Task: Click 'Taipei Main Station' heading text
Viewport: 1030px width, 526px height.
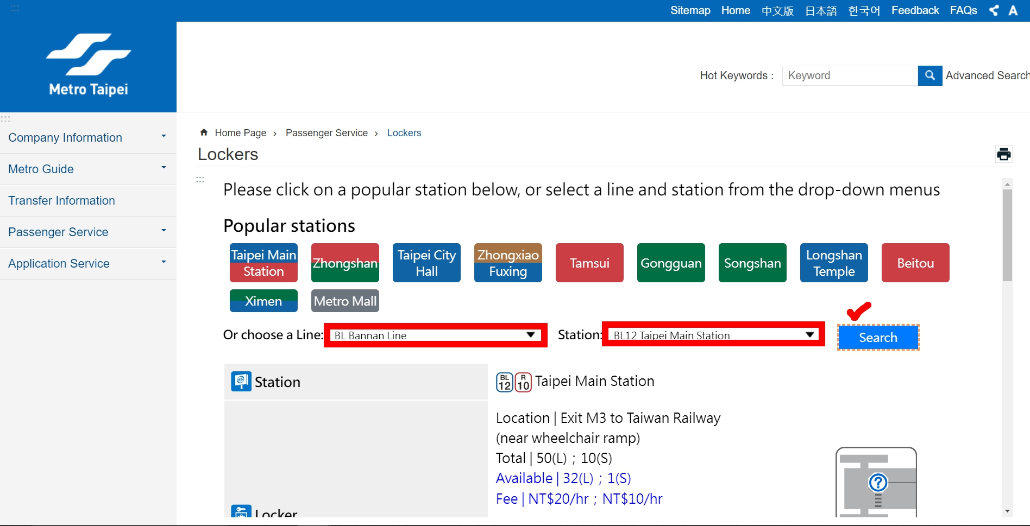Action: pyautogui.click(x=595, y=381)
